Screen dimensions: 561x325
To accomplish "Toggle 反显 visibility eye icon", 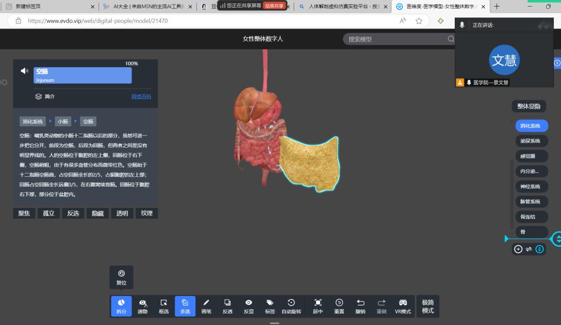I will click(x=249, y=306).
